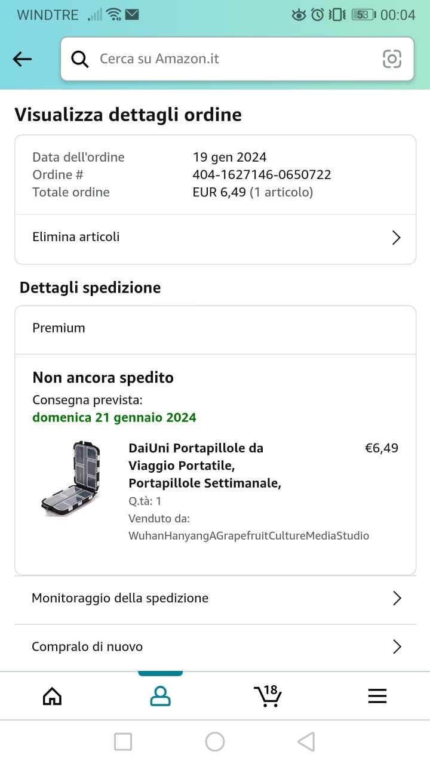
Task: Tap the back arrow icon
Action: (22, 58)
